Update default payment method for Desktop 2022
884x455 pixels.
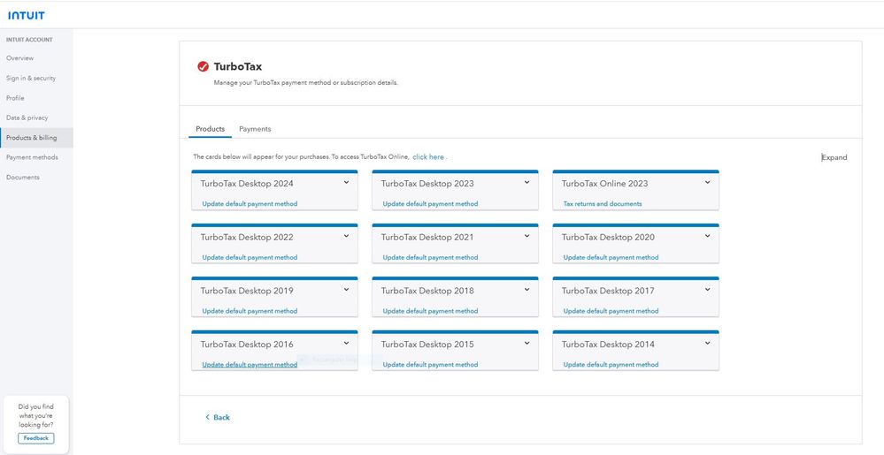click(x=250, y=257)
